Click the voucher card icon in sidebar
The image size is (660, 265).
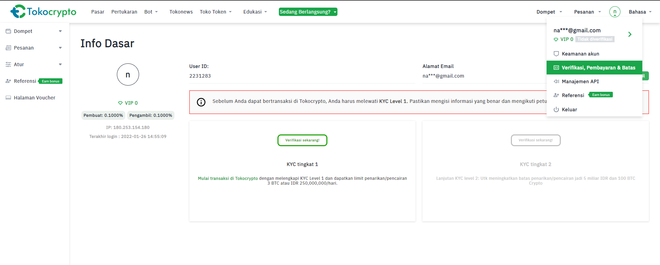point(8,98)
